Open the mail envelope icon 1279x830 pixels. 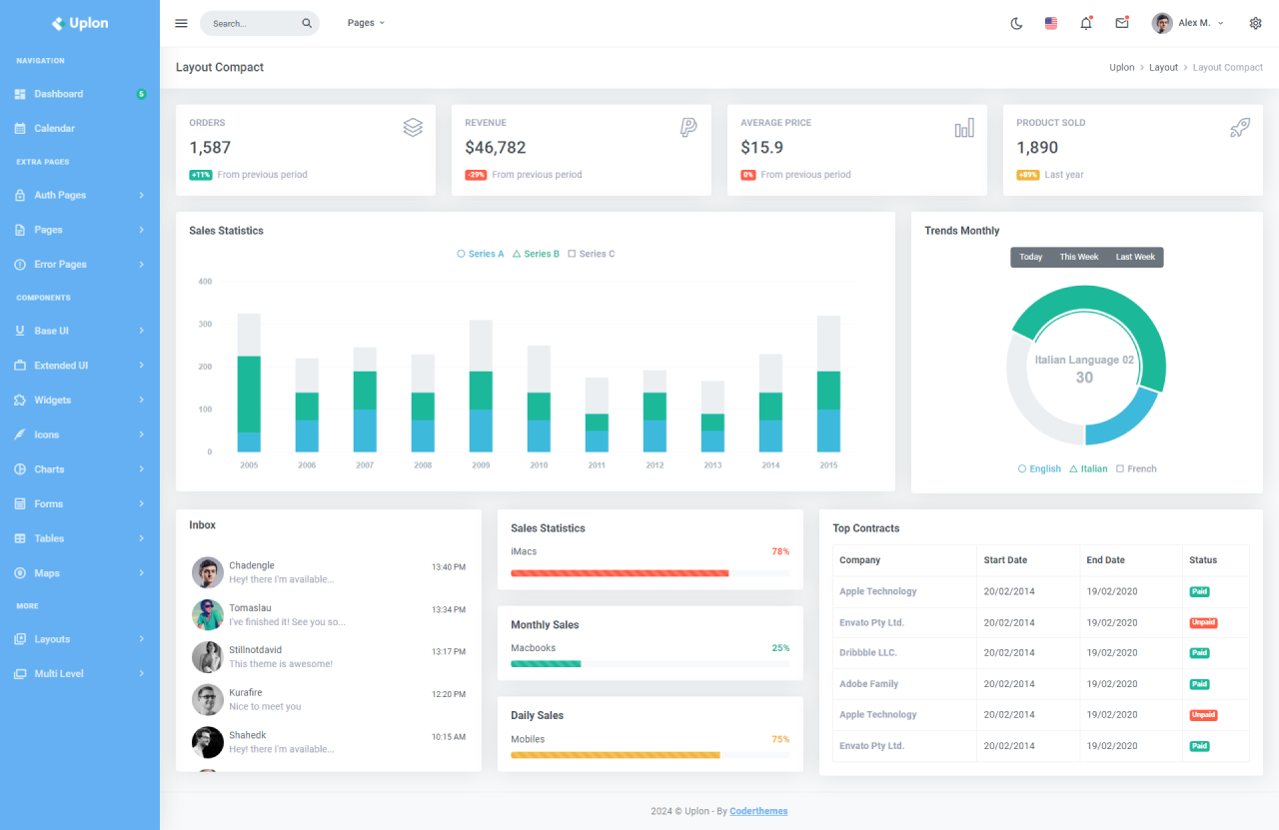pos(1122,23)
